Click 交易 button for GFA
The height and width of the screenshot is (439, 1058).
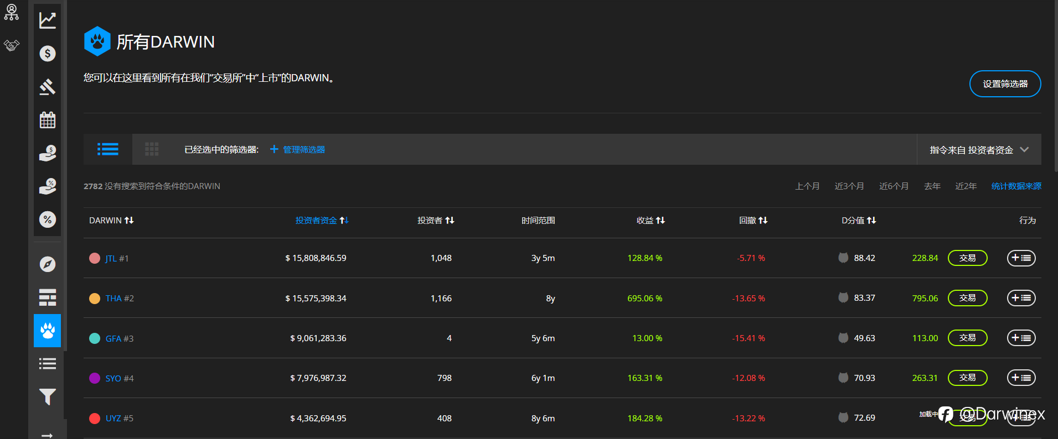pos(967,338)
